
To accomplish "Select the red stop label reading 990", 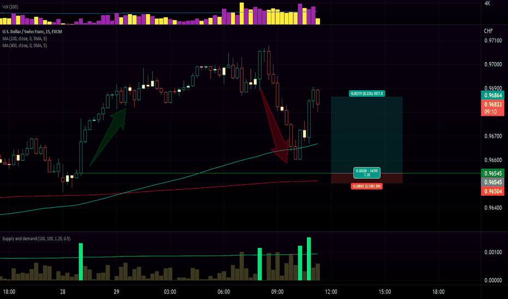I will [367, 186].
